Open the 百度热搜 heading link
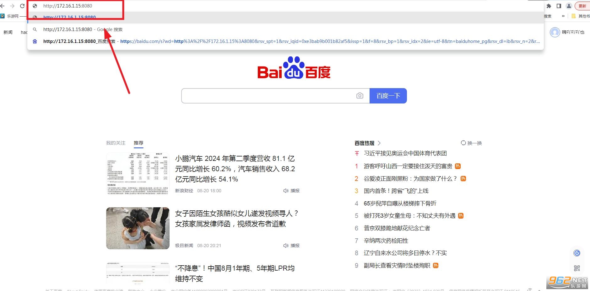Image resolution: width=590 pixels, height=291 pixels. coord(364,143)
